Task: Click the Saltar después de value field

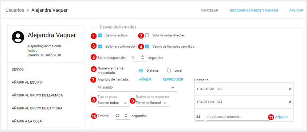Action: pos(137,57)
